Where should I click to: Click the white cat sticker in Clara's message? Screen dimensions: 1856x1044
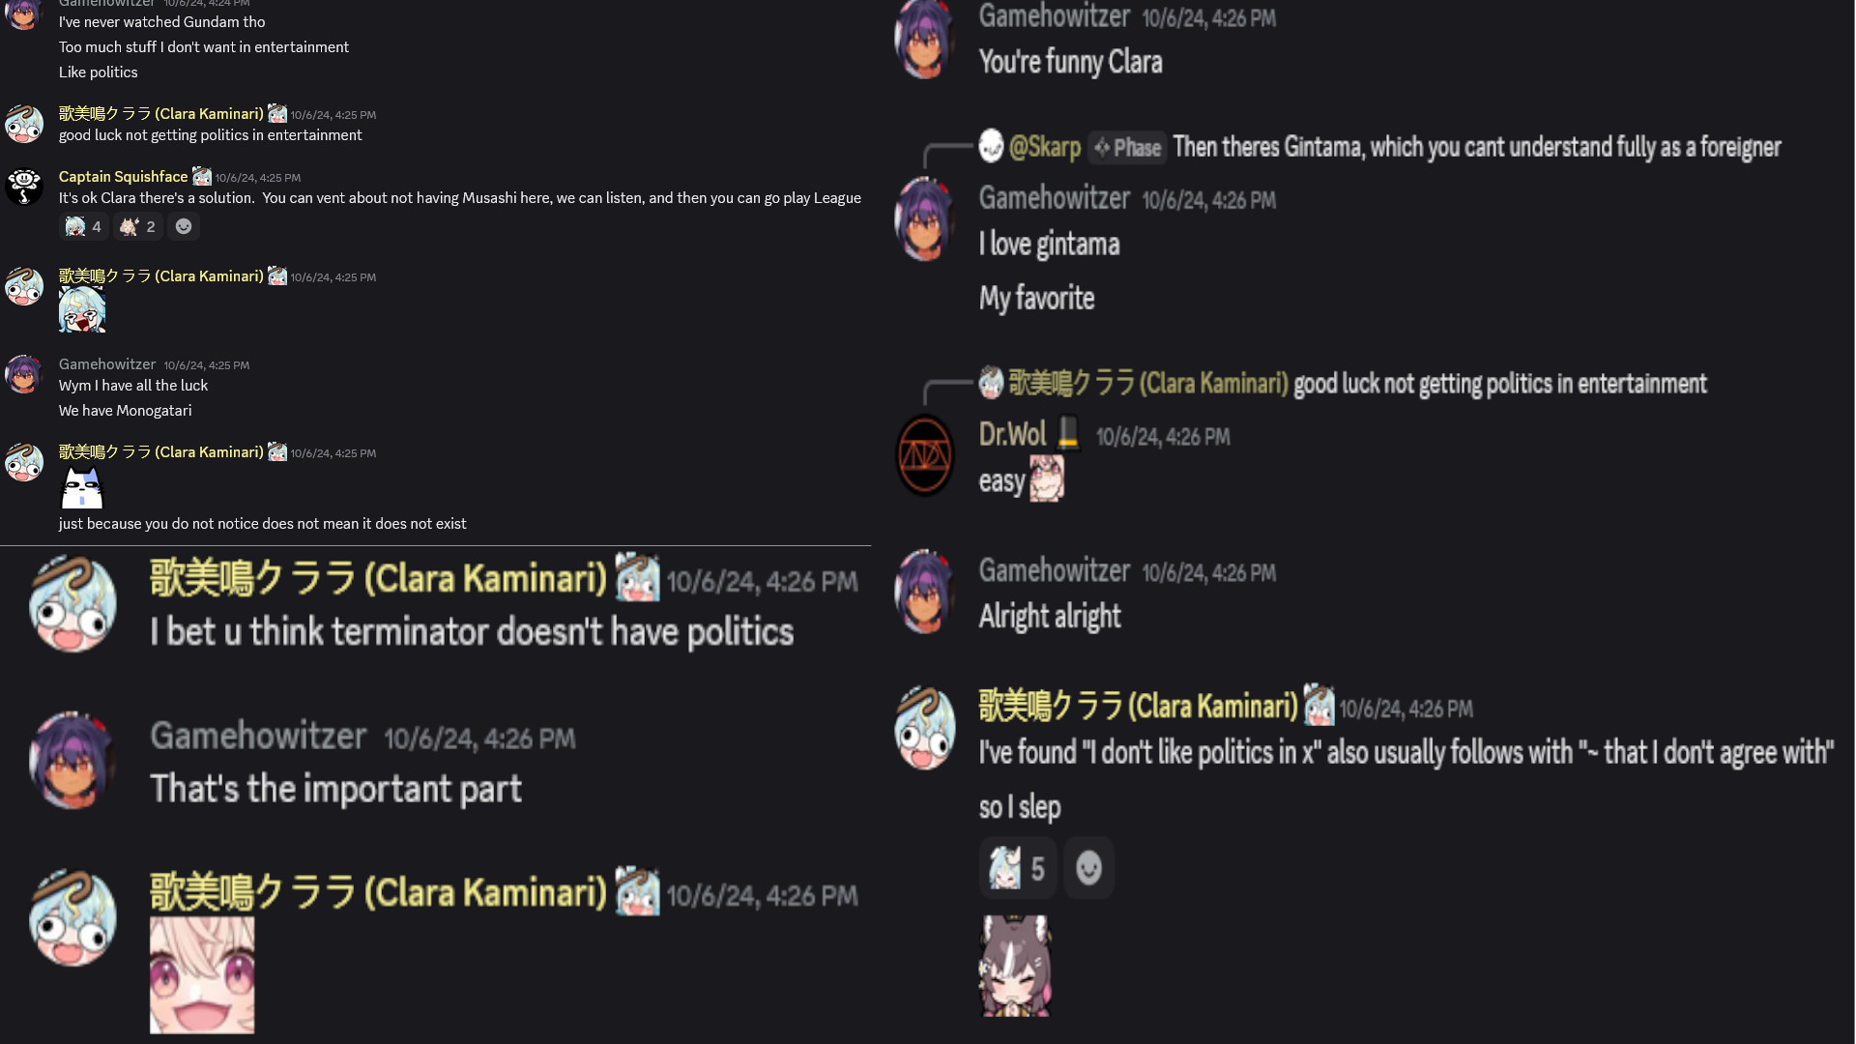82,487
